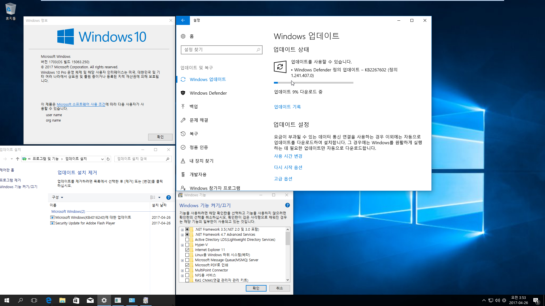Check Microsoft Message Queue (MSMQ) Server checkbox
This screenshot has width=545, height=306.
pos(187,260)
